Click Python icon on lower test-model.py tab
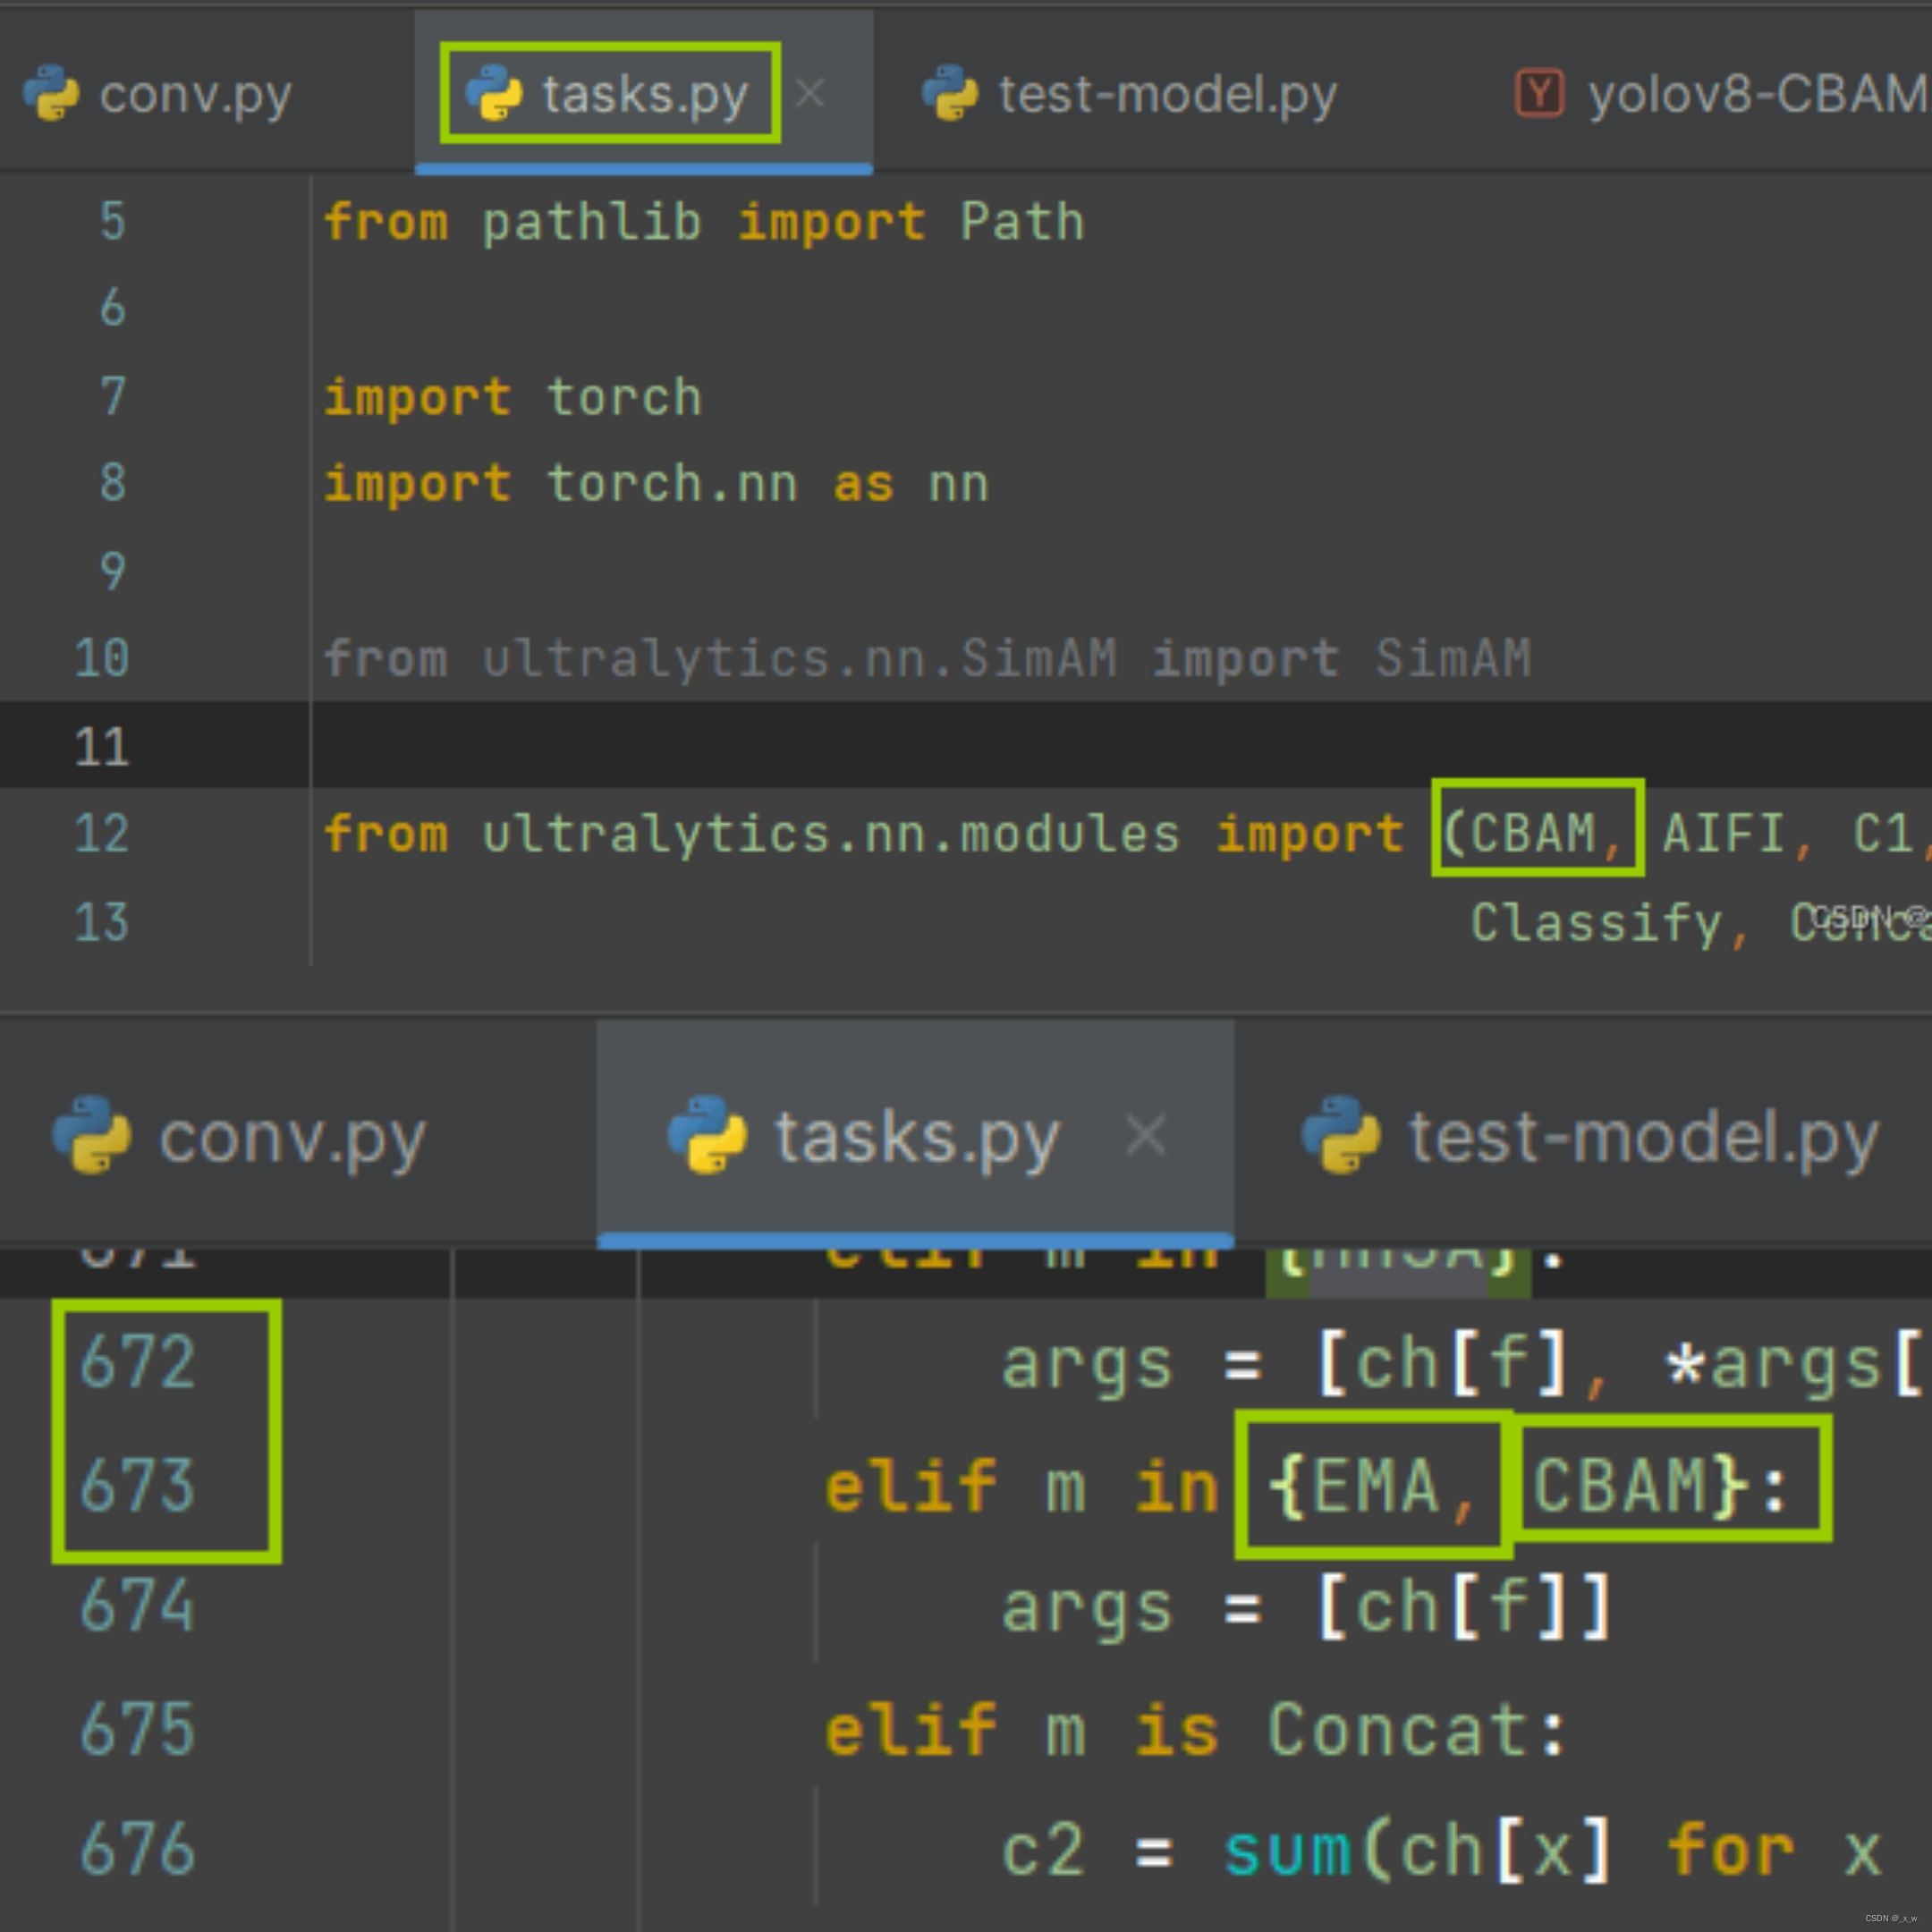Image resolution: width=1932 pixels, height=1932 pixels. (1341, 1134)
